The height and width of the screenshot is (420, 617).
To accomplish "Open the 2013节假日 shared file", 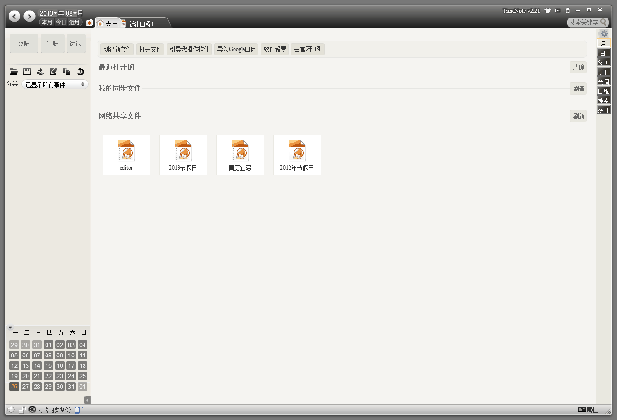I will [x=183, y=155].
